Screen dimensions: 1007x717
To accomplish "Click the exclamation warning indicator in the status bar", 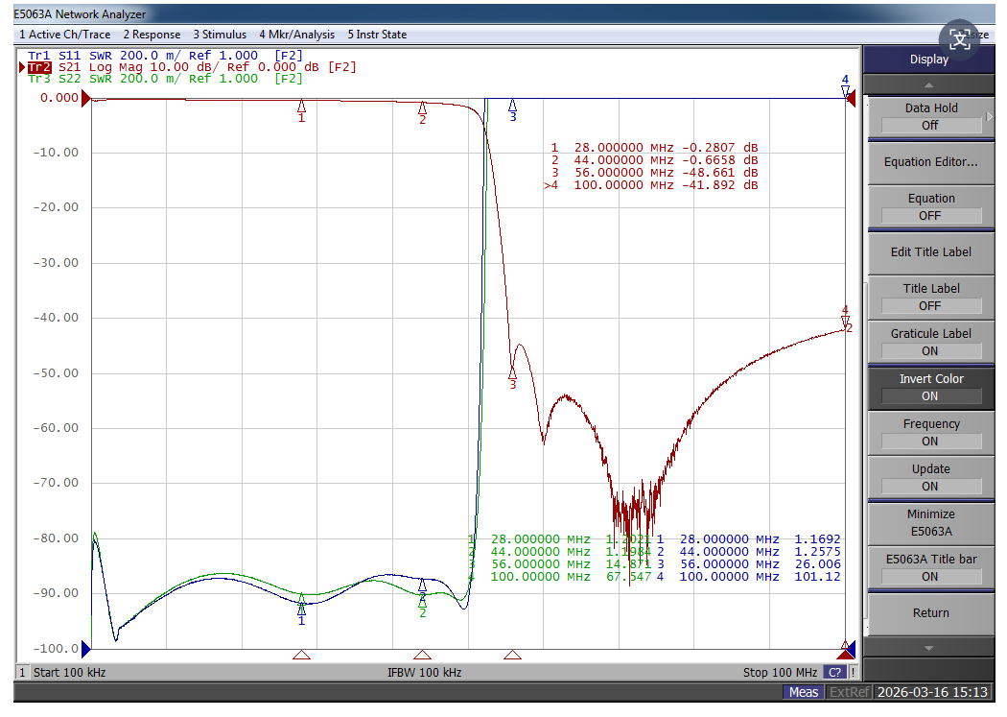I will coord(853,673).
